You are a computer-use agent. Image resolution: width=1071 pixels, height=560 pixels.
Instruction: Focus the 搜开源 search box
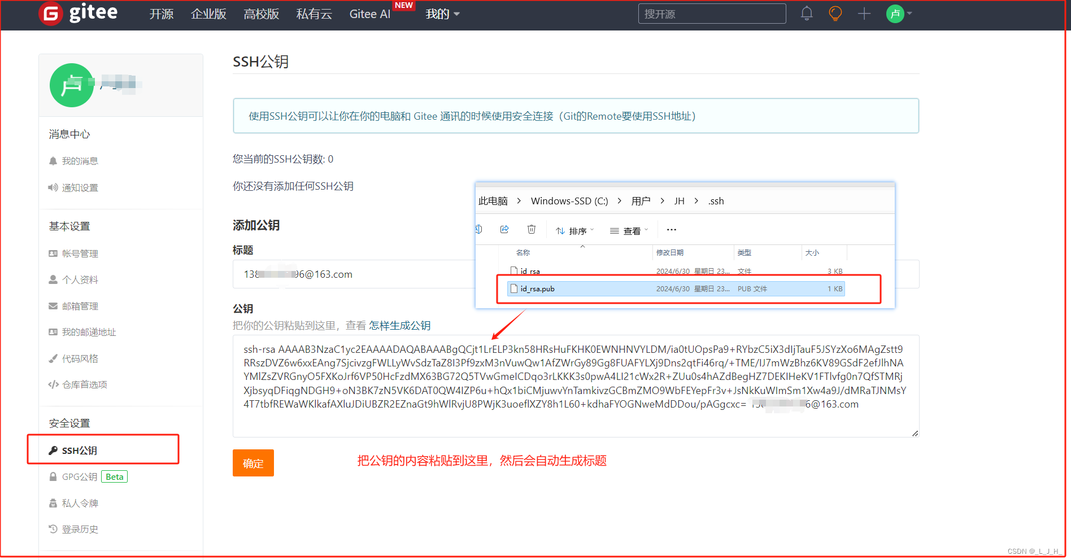click(712, 14)
